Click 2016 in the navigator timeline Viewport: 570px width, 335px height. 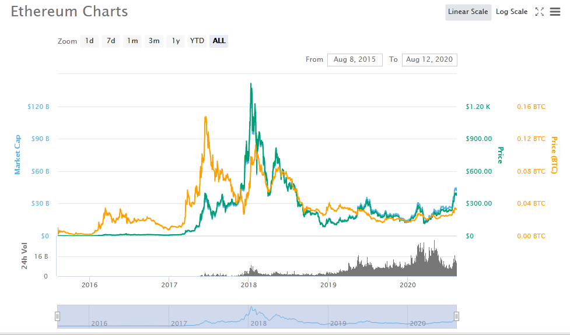click(99, 323)
